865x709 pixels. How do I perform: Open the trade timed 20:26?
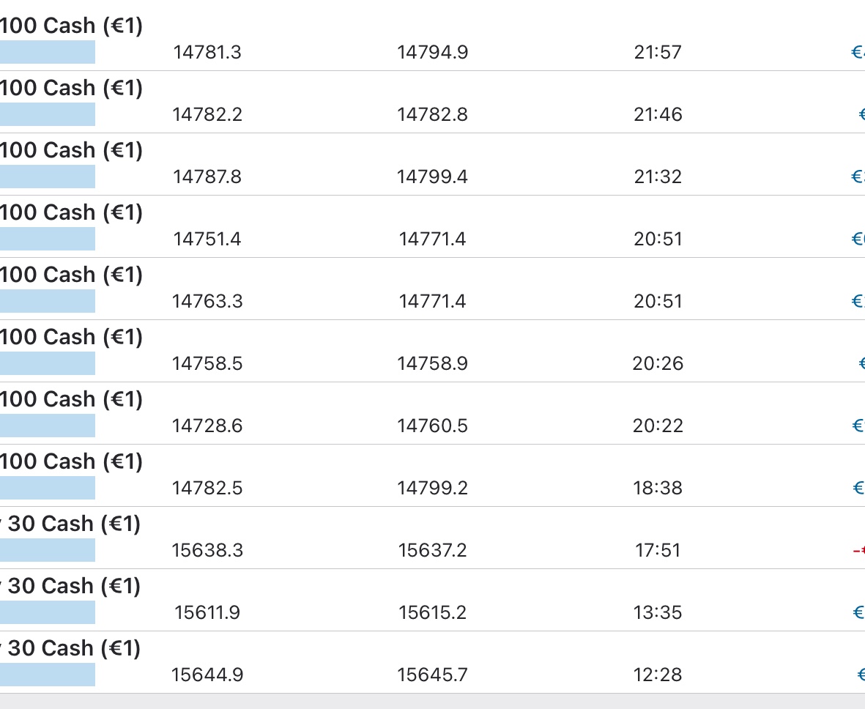point(658,364)
